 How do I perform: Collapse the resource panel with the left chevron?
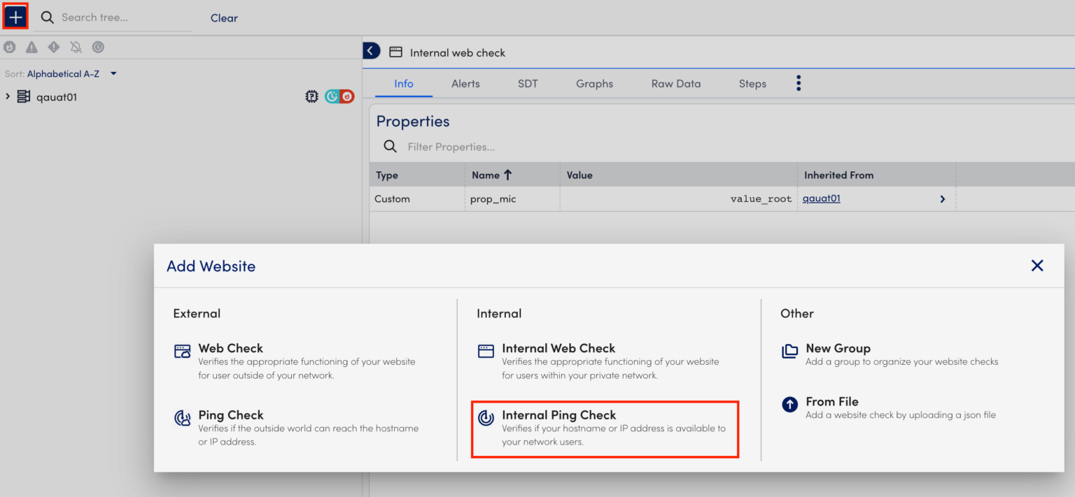tap(371, 50)
